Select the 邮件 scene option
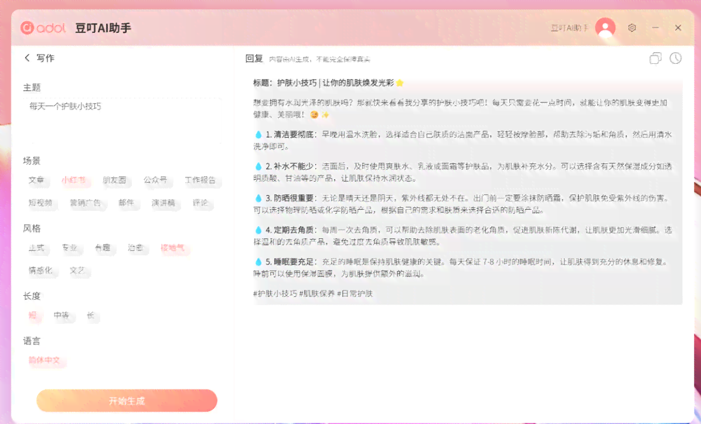 [x=126, y=203]
